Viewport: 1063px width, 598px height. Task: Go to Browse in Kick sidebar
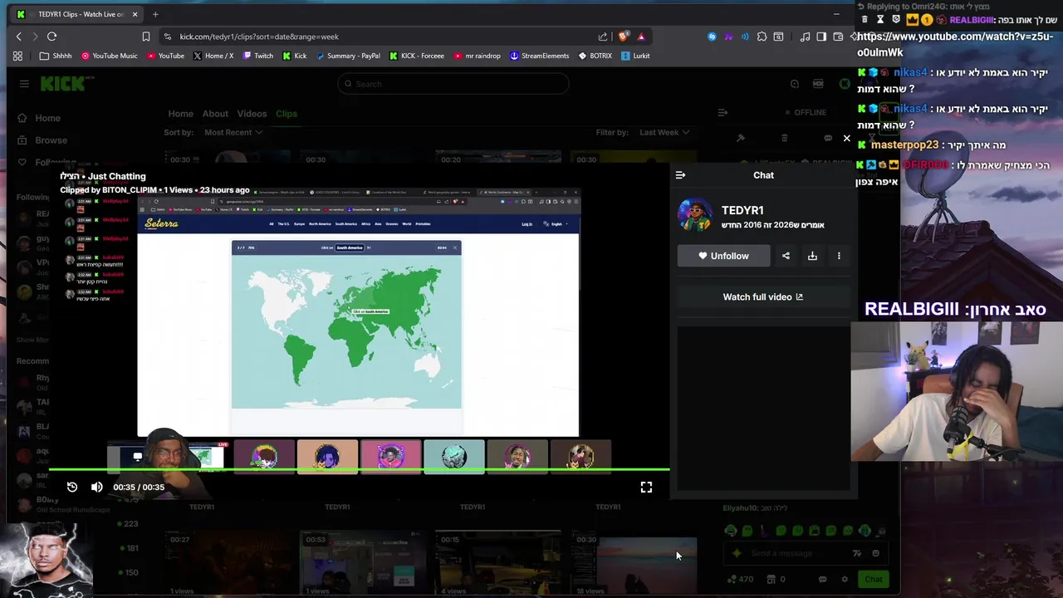pos(43,140)
